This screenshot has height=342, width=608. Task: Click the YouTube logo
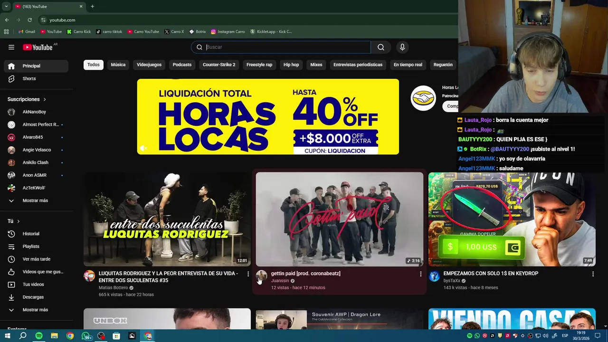pyautogui.click(x=38, y=47)
